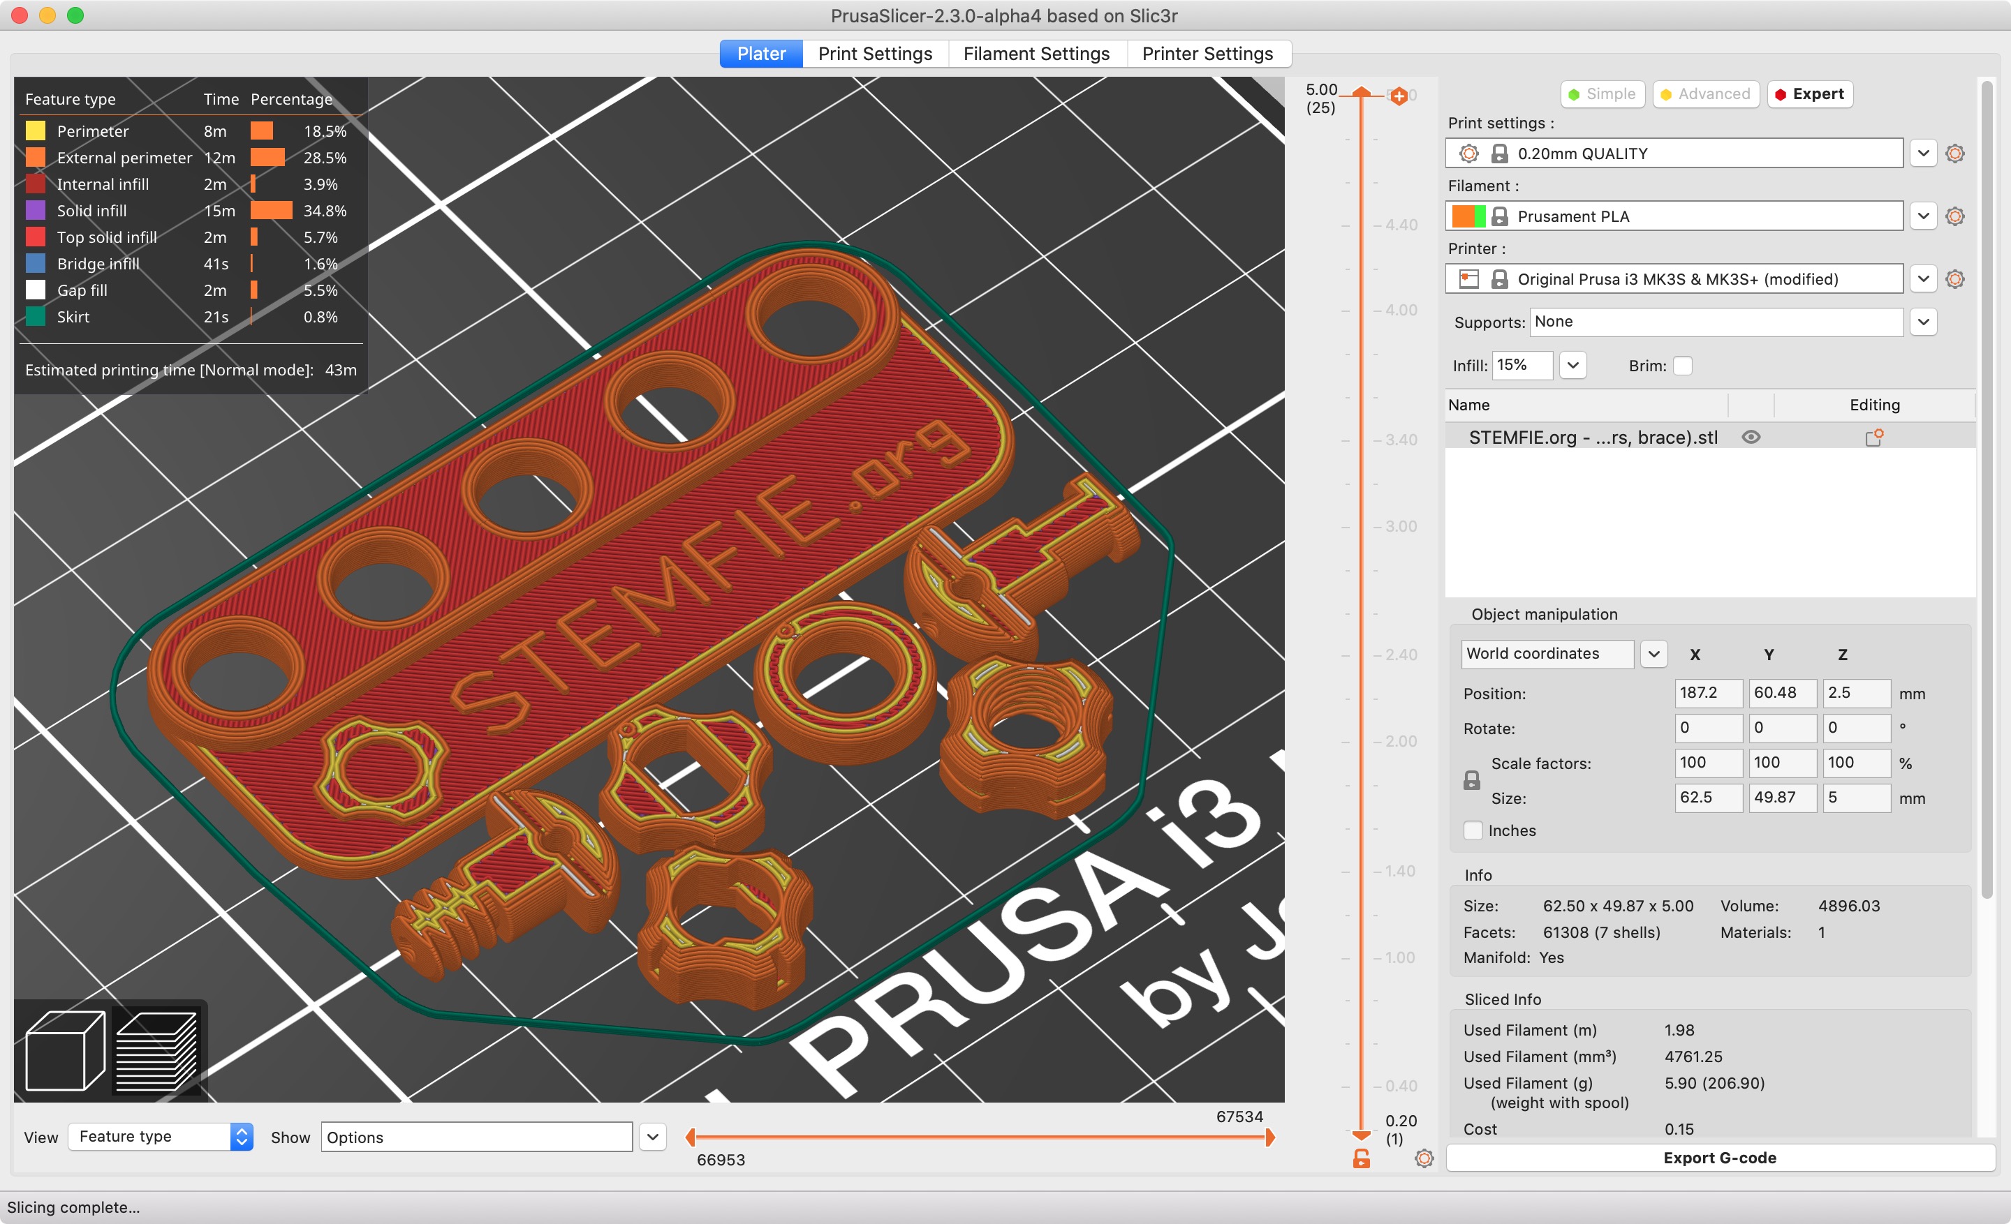This screenshot has height=1224, width=2011.
Task: Click the Size Z field
Action: point(1857,798)
